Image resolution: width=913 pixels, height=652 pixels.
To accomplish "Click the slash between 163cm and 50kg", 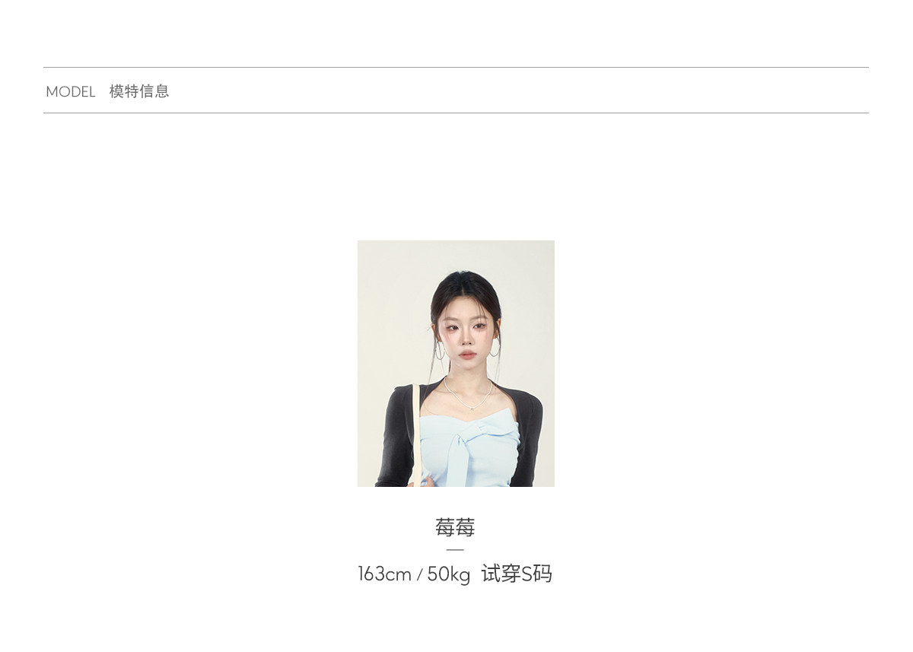I will click(x=419, y=575).
